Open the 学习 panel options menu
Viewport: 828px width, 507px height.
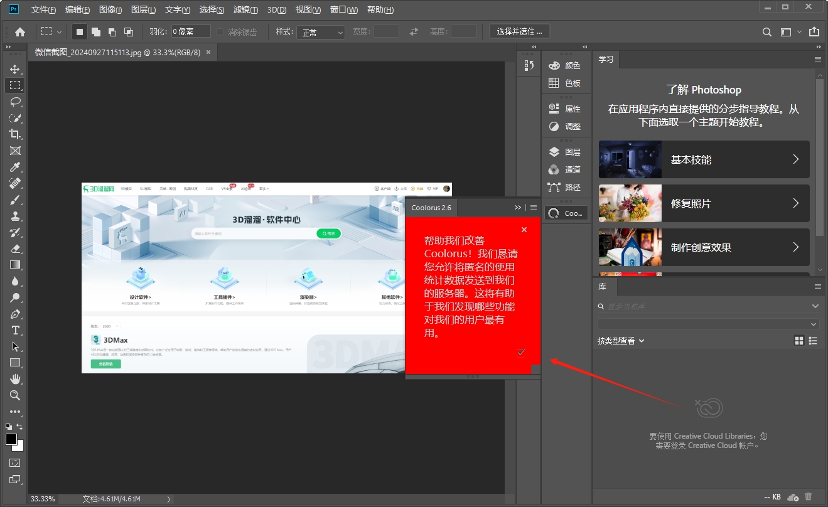click(x=818, y=59)
